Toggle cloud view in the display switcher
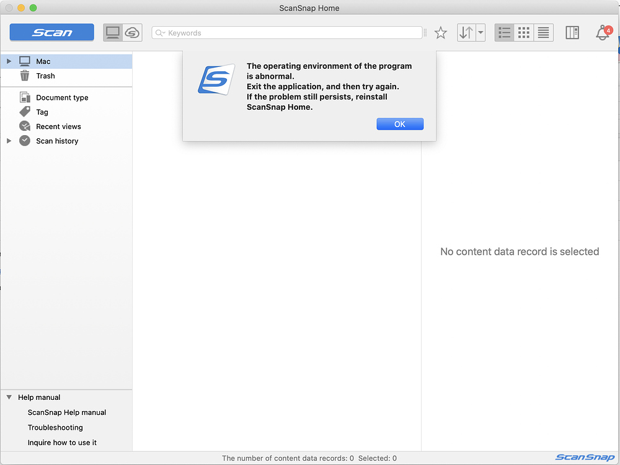This screenshot has height=465, width=620. pyautogui.click(x=131, y=32)
